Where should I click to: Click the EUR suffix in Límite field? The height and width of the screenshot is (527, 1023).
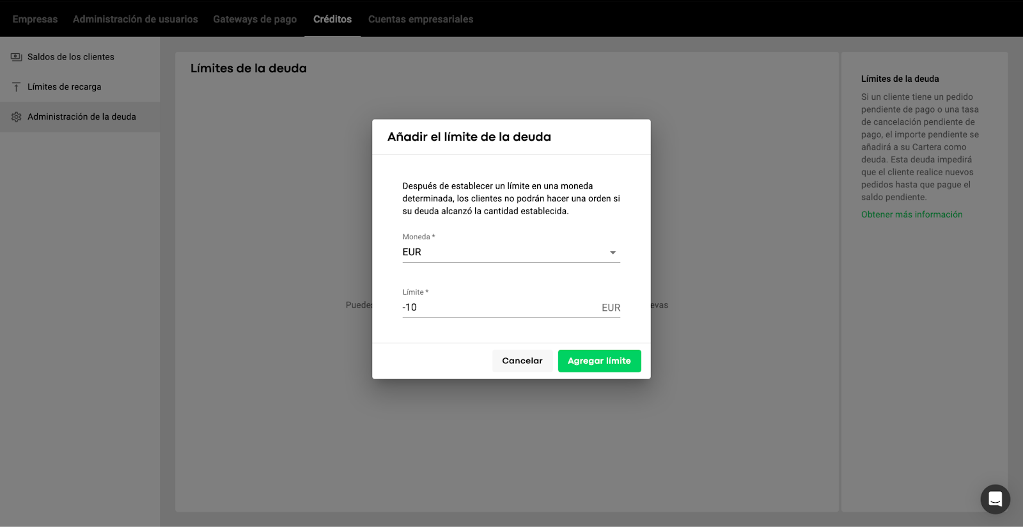(611, 308)
